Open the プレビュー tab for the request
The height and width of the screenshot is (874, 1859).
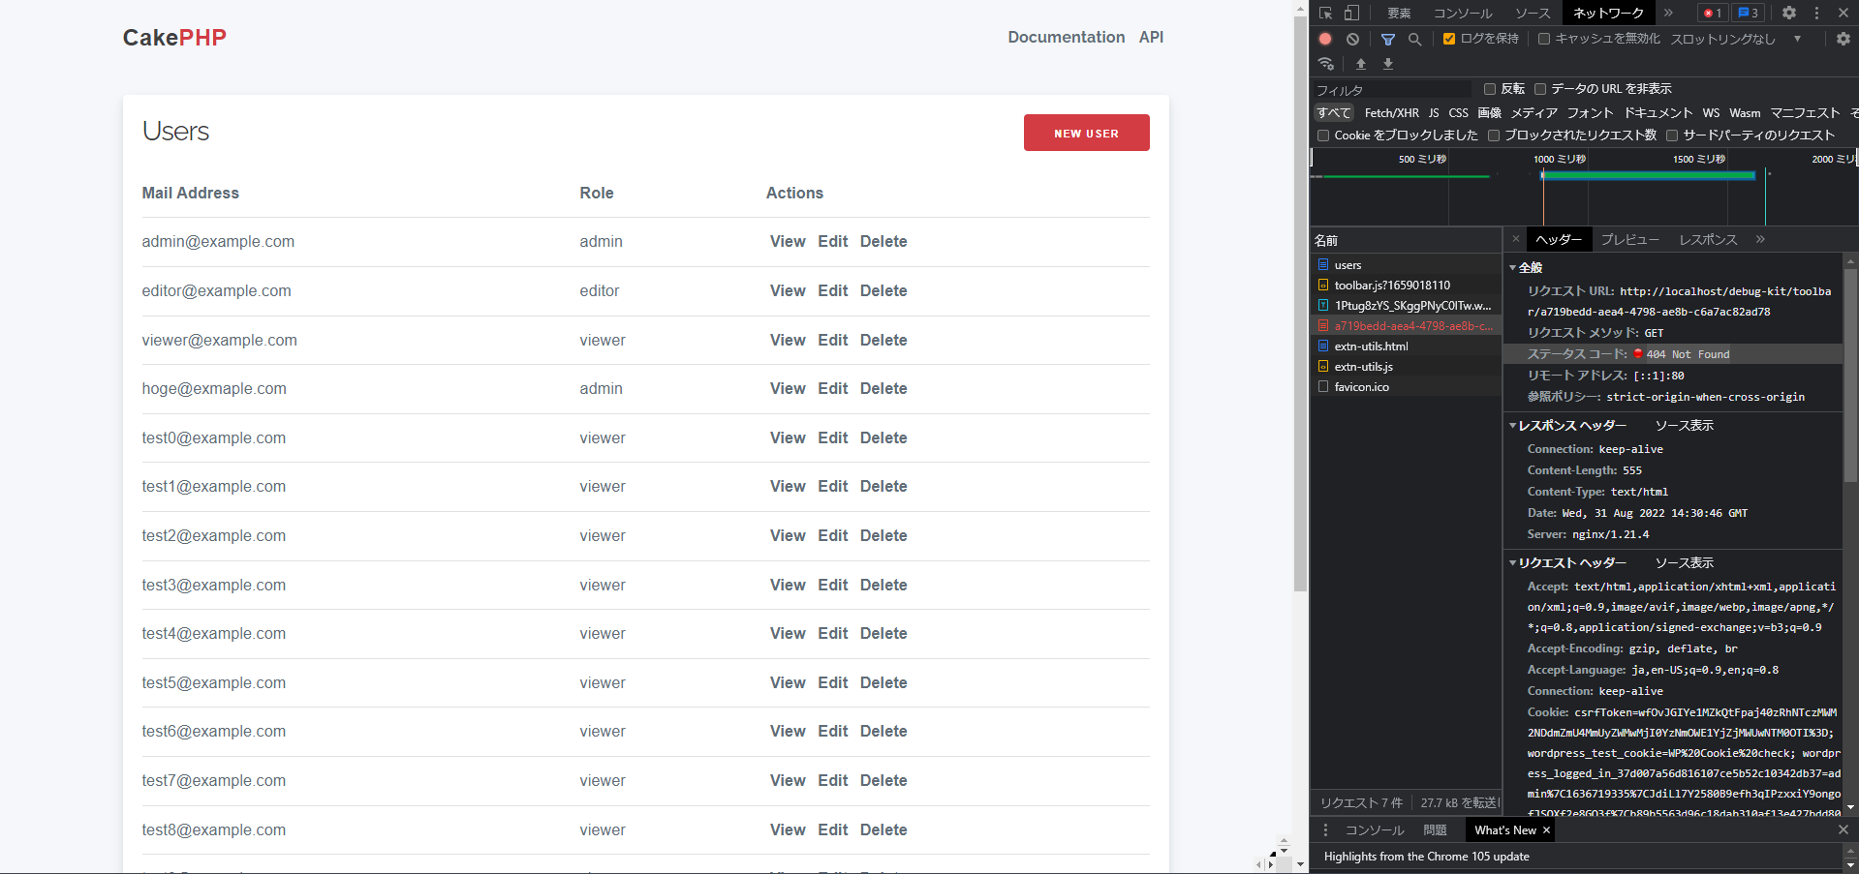(1629, 239)
